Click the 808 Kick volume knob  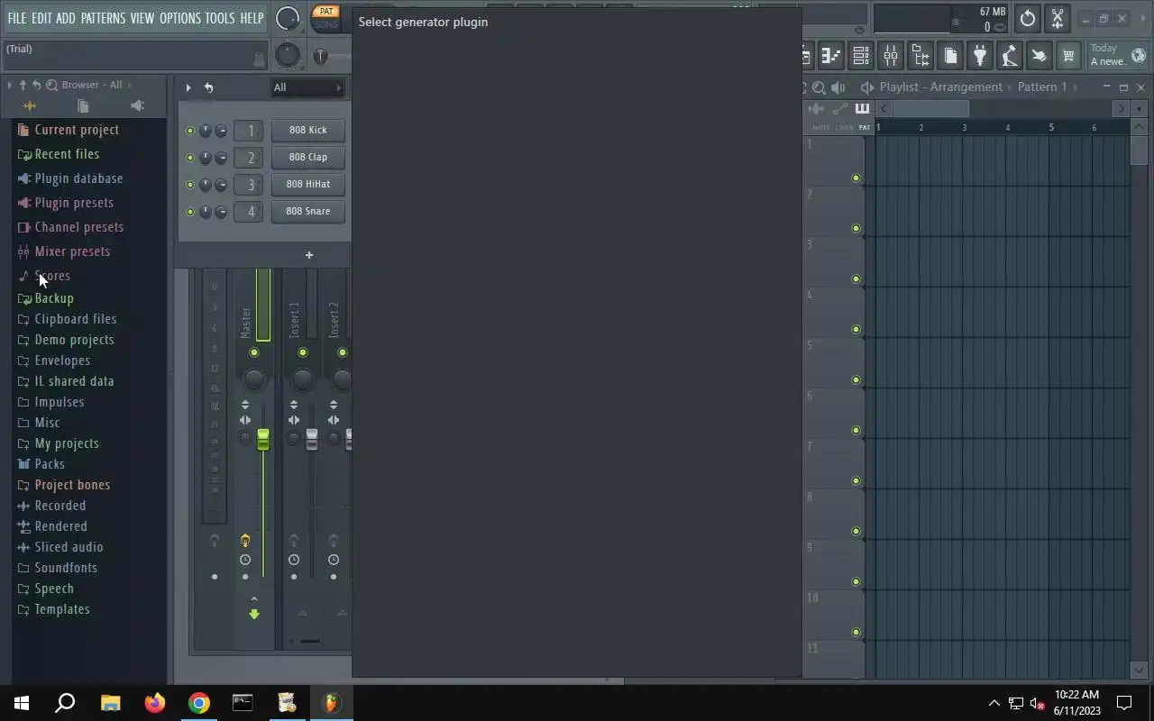coord(221,131)
